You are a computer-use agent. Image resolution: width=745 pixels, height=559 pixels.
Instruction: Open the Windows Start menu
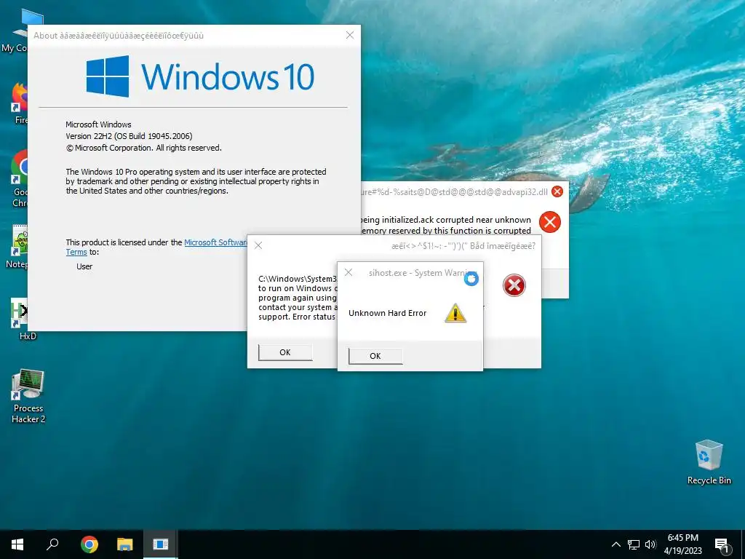click(x=17, y=544)
